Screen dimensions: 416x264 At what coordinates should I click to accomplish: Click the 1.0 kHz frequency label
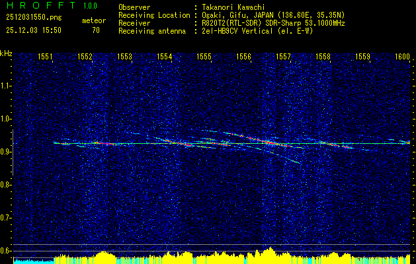point(6,119)
